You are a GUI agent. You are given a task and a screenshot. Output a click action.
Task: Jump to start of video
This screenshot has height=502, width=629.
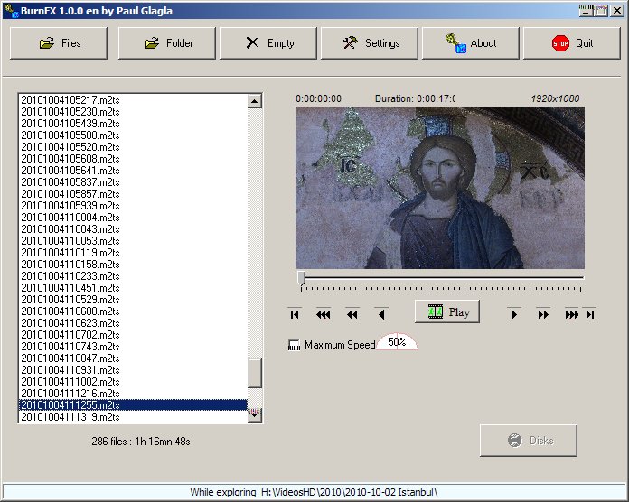(x=295, y=314)
